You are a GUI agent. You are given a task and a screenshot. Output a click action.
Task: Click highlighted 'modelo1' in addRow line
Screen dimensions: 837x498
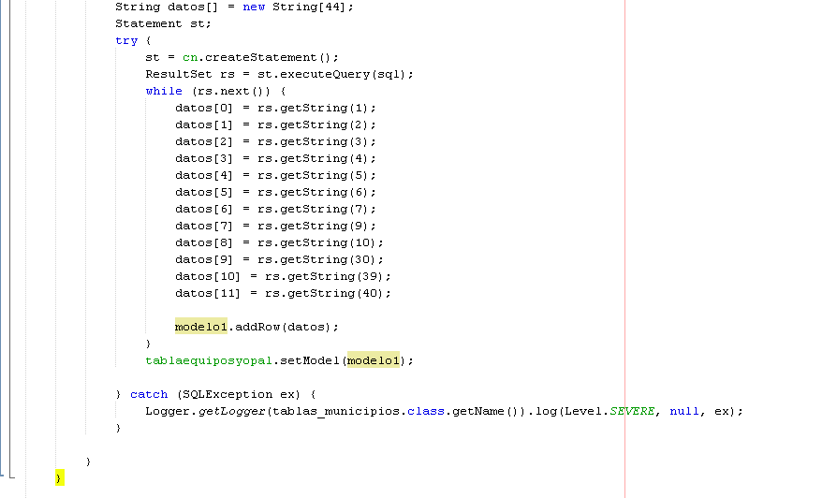pos(201,327)
